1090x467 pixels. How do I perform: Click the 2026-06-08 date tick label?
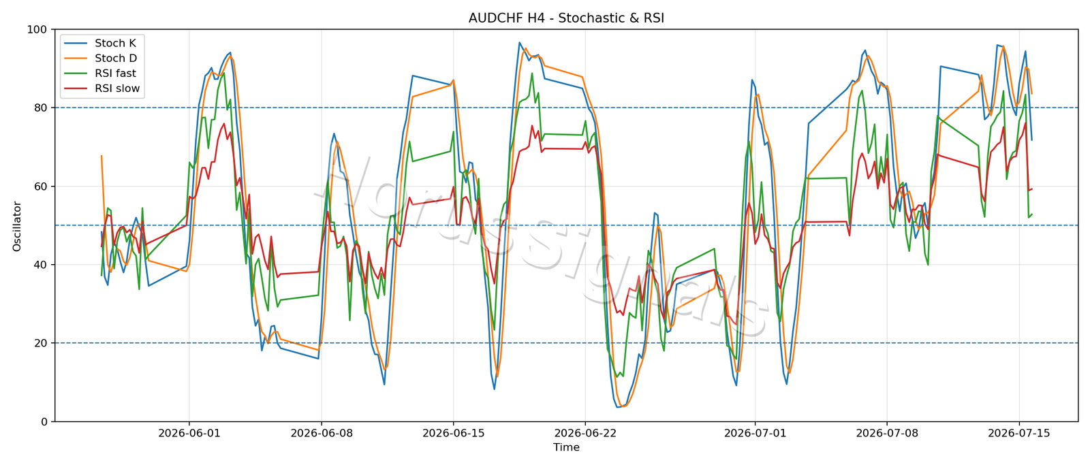(x=321, y=433)
